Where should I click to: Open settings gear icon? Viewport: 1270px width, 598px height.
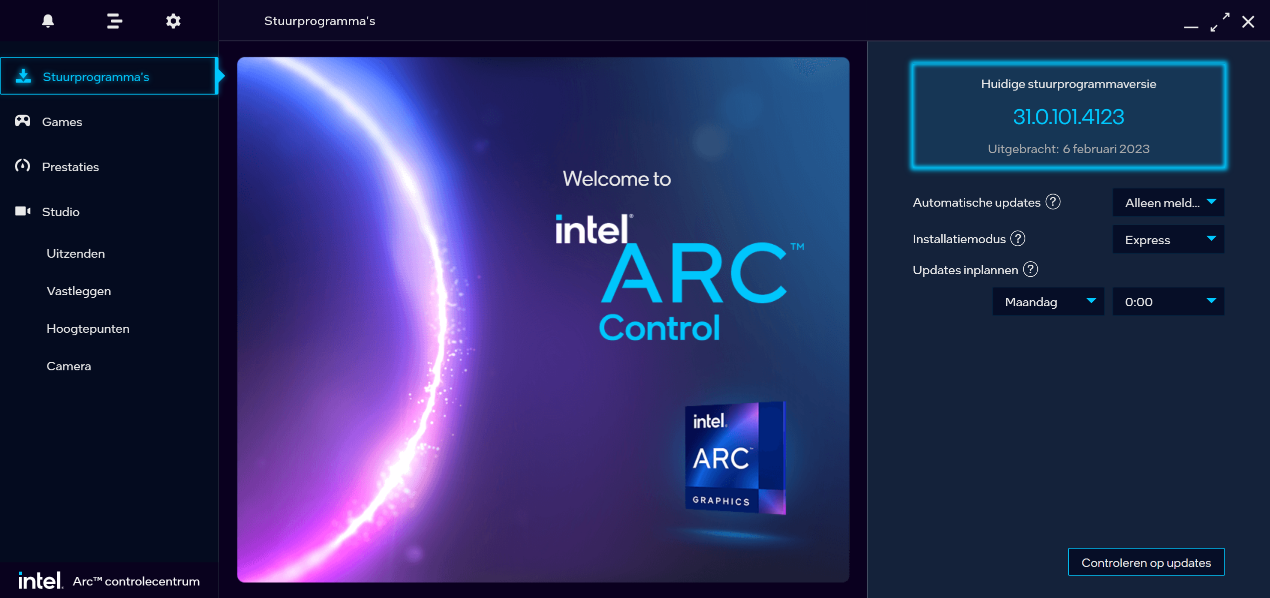point(173,21)
